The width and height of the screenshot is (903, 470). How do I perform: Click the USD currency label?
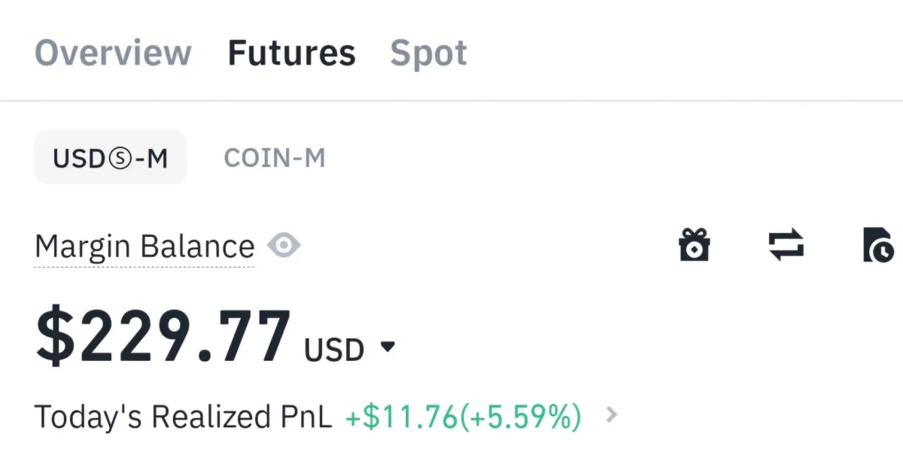click(334, 350)
